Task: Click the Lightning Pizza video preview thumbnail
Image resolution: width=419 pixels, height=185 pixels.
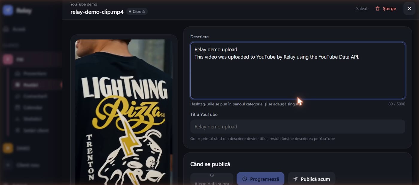Action: 124,112
